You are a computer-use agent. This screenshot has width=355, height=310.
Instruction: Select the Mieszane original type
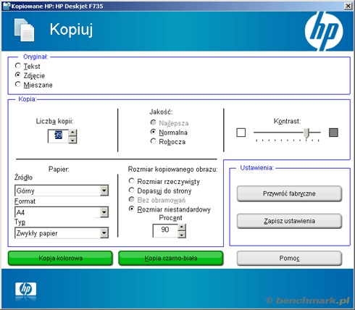click(x=33, y=85)
